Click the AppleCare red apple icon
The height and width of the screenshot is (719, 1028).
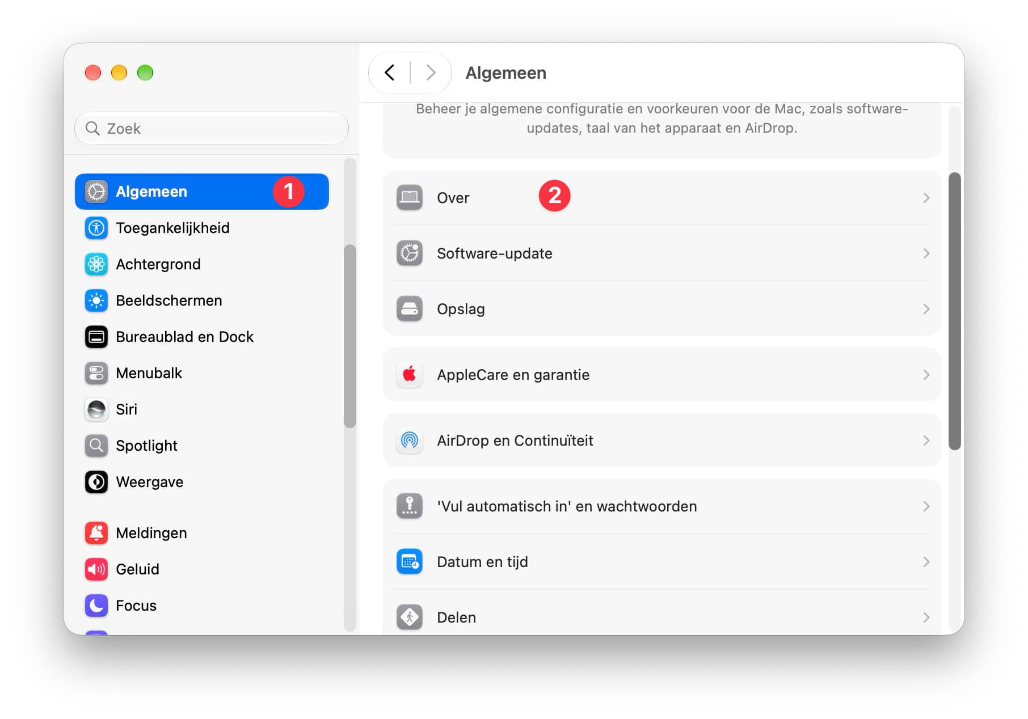pyautogui.click(x=410, y=375)
